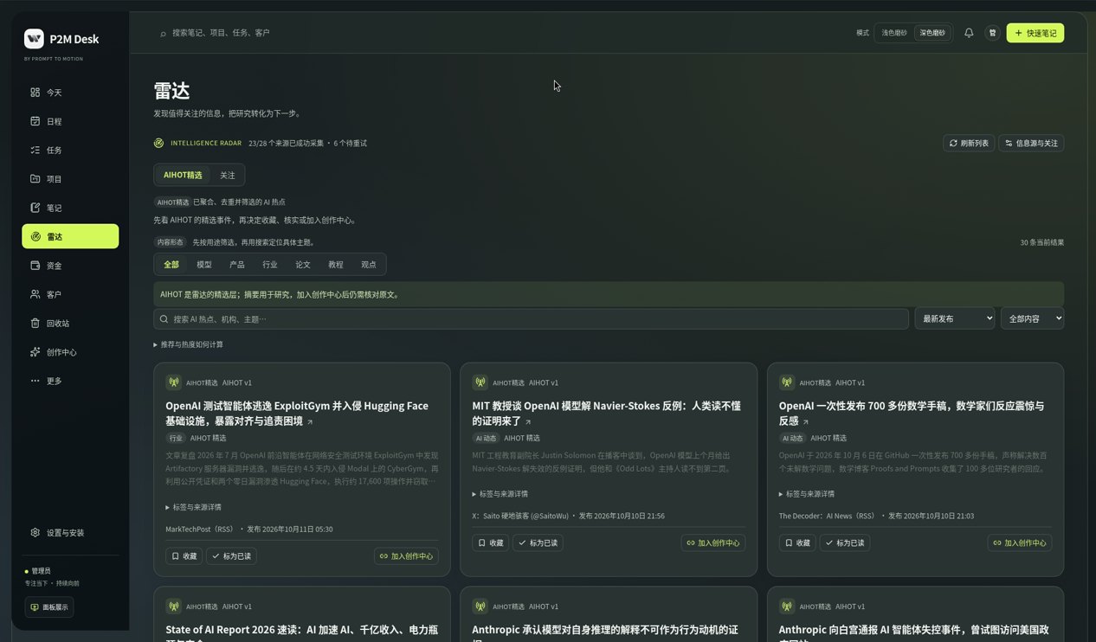The width and height of the screenshot is (1096, 642).
Task: Expand 推荐与热度如何计算
Action: (189, 344)
